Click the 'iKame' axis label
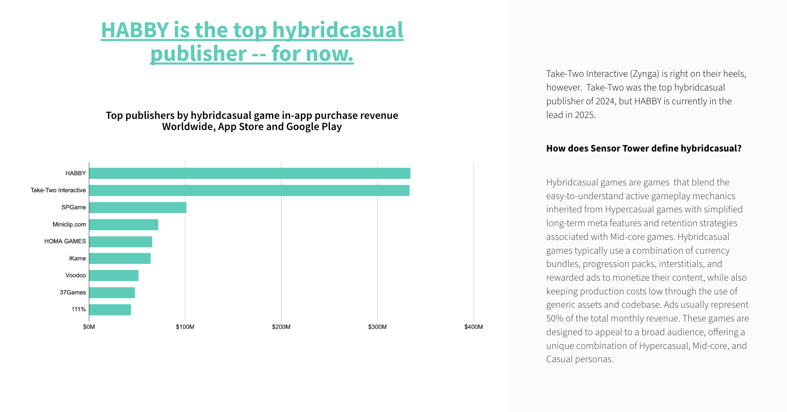This screenshot has height=412, width=787. [x=78, y=258]
